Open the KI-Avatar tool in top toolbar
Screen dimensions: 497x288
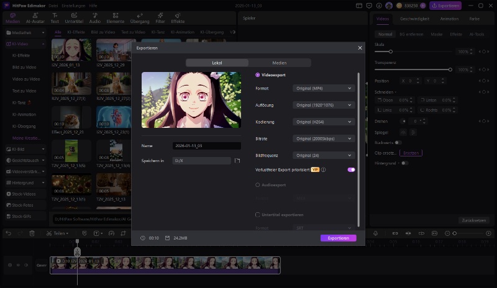34,17
